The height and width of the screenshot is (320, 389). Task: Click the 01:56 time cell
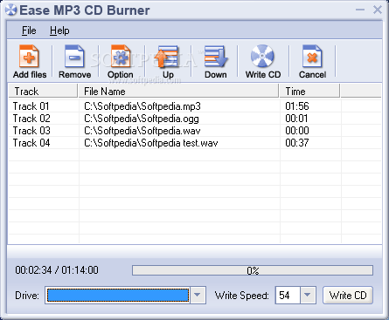click(x=297, y=106)
